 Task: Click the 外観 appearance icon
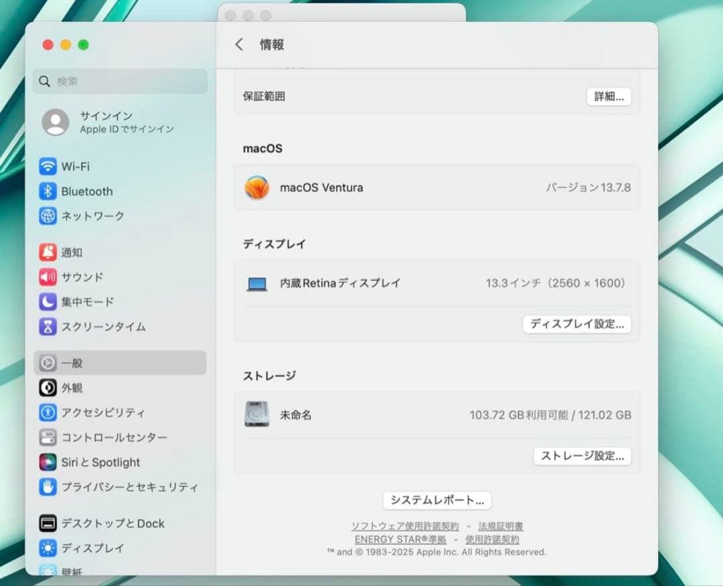(48, 387)
